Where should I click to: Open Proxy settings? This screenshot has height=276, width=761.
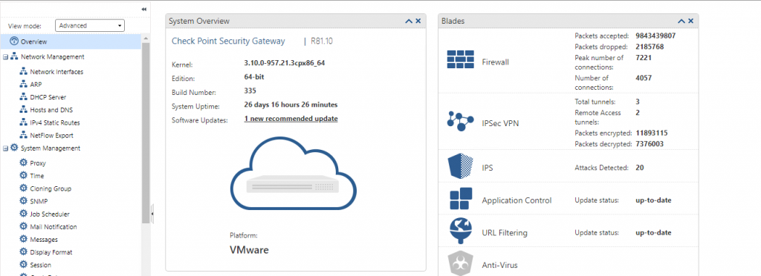[38, 163]
